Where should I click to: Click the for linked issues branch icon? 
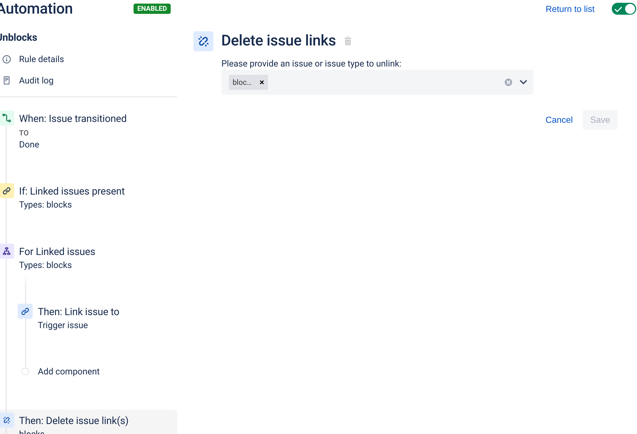tap(7, 251)
